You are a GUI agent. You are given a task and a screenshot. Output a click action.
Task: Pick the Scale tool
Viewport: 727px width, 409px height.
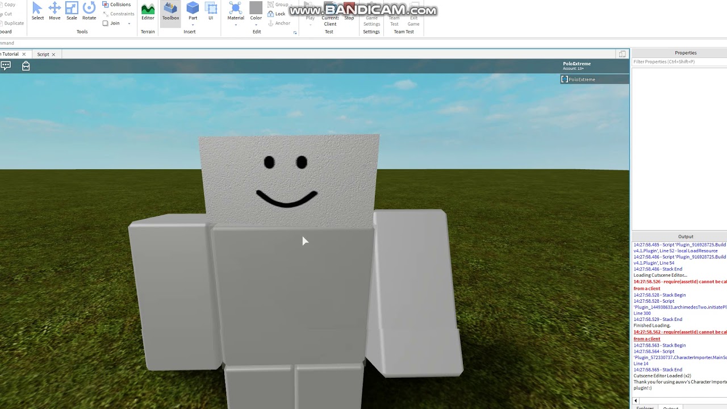pos(72,11)
